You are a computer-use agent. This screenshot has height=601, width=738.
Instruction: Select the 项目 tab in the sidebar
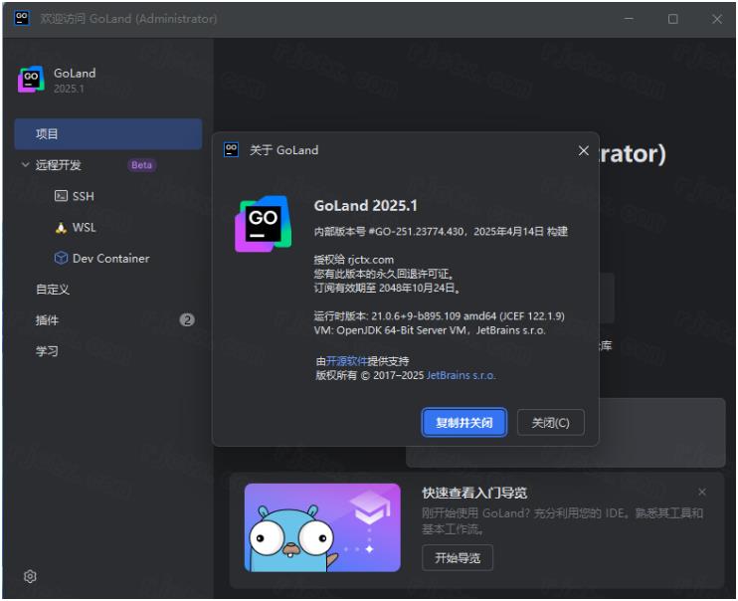pyautogui.click(x=108, y=133)
